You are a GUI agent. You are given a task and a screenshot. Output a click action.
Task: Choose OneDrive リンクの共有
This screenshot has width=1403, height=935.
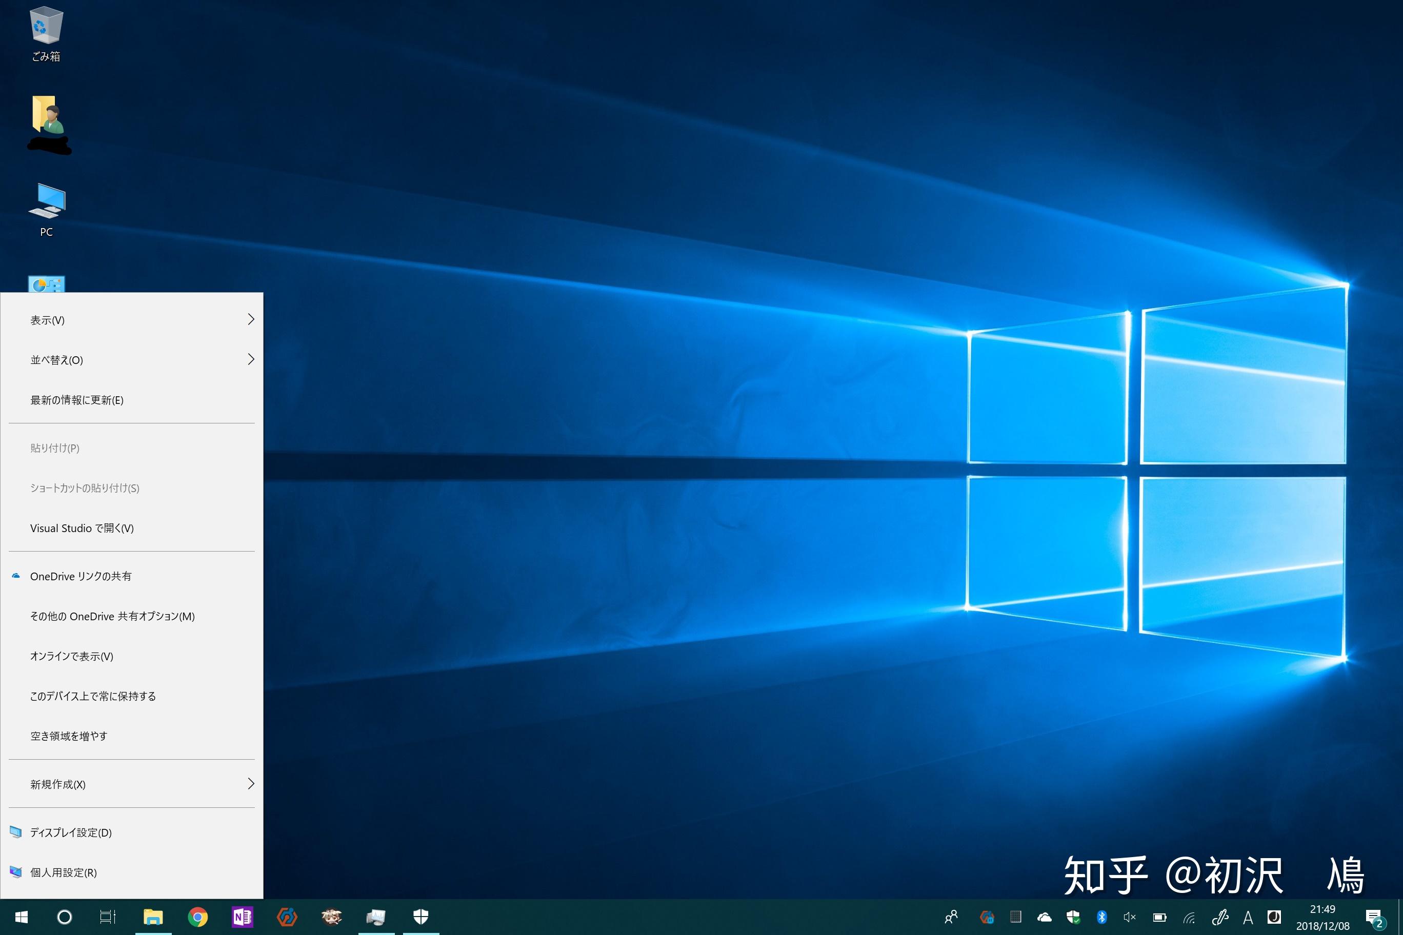[x=132, y=576]
